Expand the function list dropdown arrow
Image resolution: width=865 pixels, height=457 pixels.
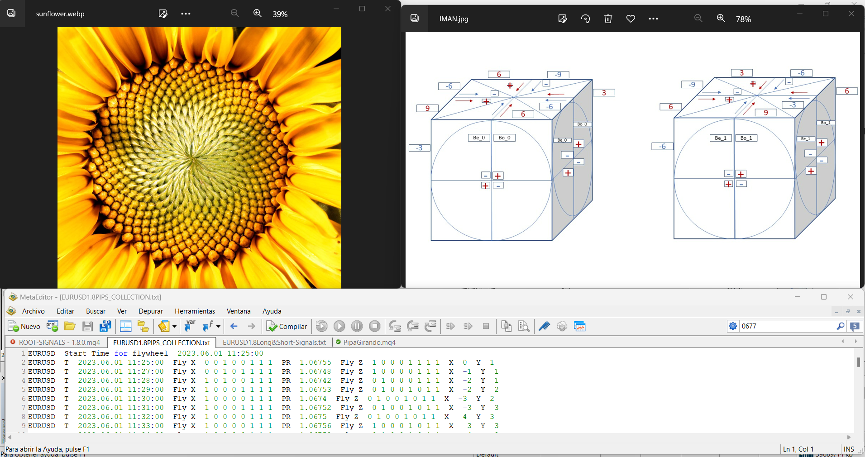point(218,326)
